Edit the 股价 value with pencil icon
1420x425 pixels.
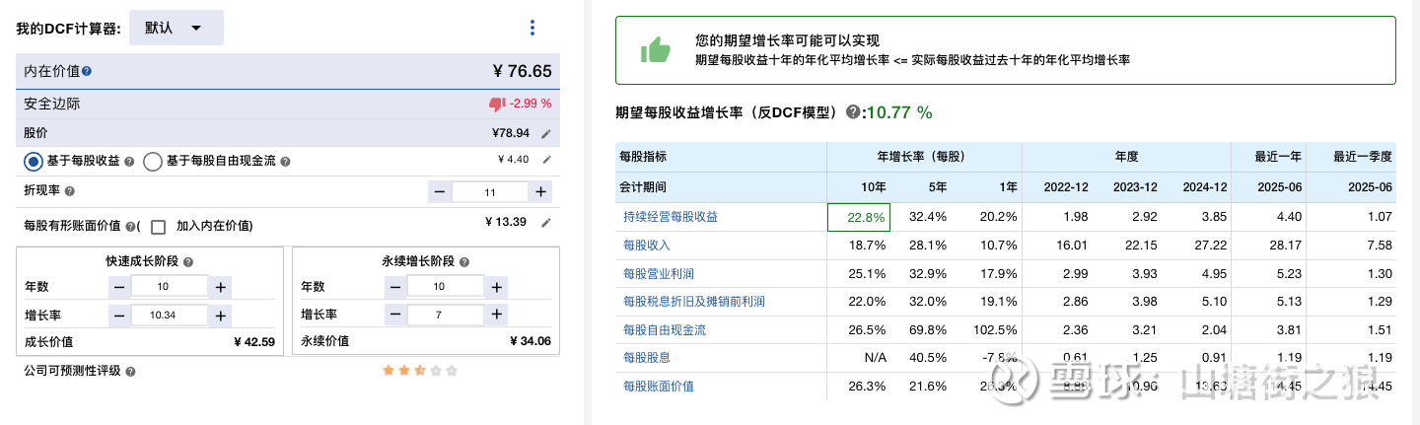click(545, 133)
